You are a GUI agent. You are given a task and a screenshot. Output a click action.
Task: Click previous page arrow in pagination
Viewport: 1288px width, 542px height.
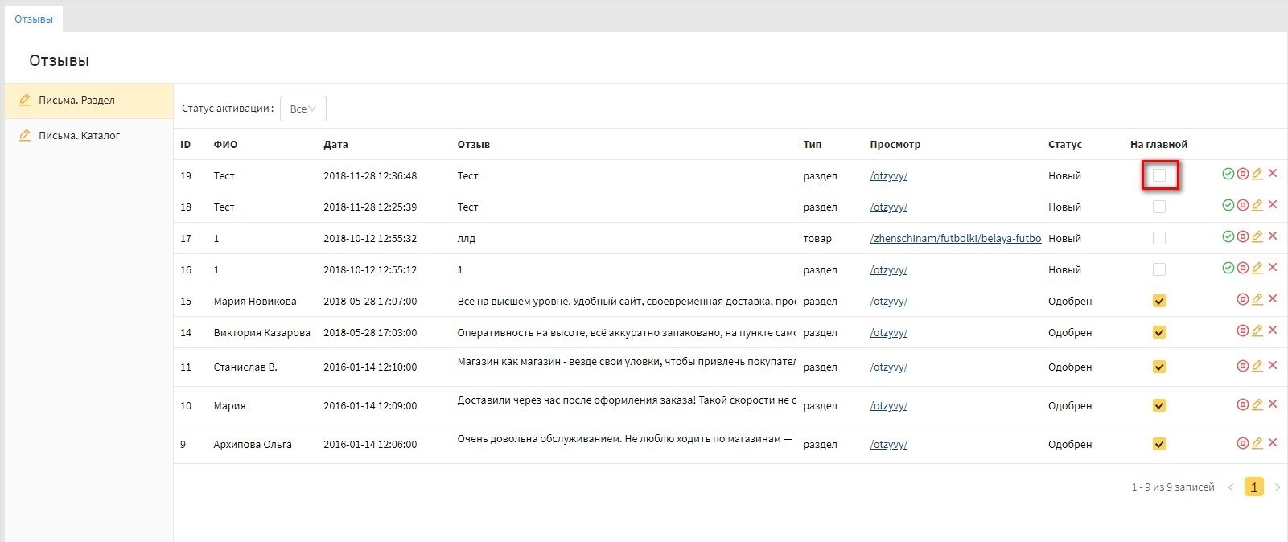[1230, 487]
